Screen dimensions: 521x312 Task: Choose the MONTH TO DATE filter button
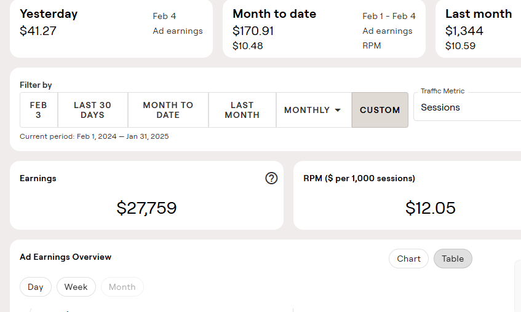168,110
